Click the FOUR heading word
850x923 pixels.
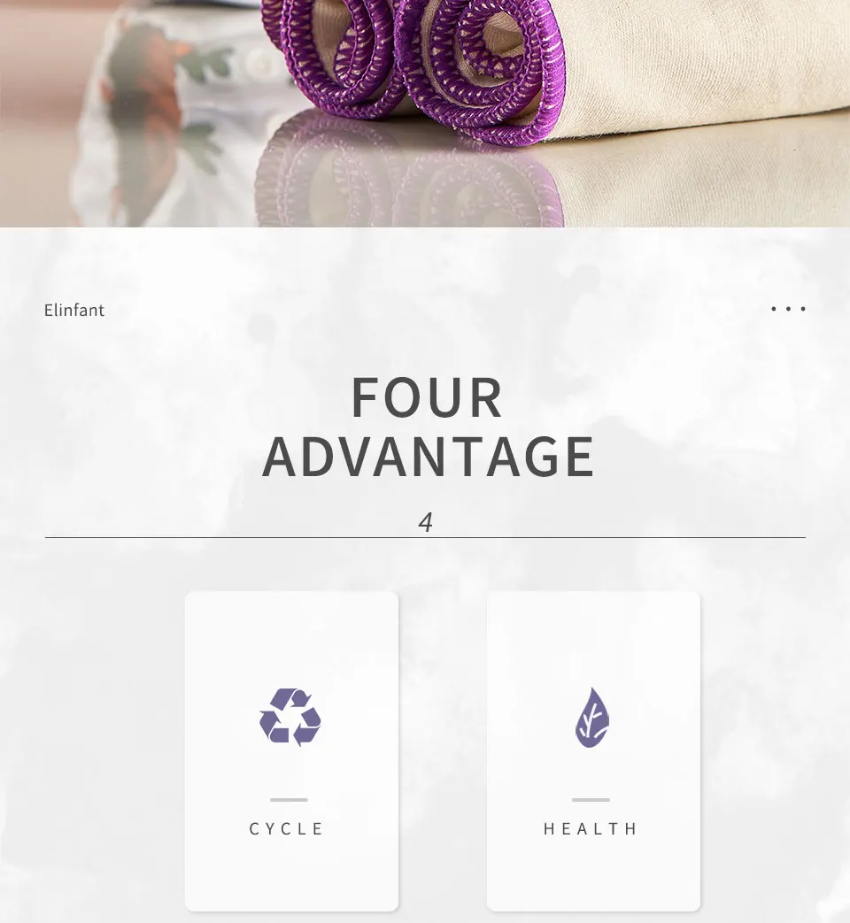(427, 398)
